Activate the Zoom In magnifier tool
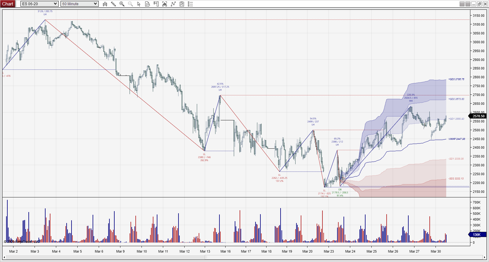 [122, 4]
